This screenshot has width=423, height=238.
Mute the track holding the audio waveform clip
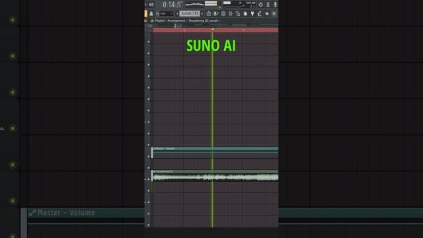click(149, 179)
